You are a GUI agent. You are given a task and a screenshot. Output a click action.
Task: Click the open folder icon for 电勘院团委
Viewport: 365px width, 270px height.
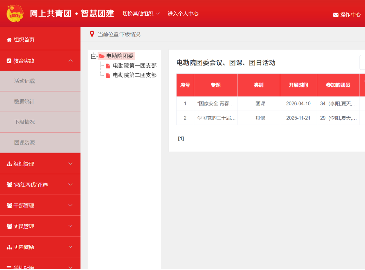click(x=102, y=56)
